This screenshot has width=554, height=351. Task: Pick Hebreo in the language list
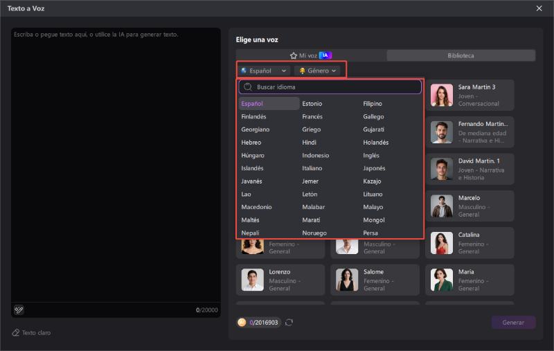pyautogui.click(x=251, y=143)
